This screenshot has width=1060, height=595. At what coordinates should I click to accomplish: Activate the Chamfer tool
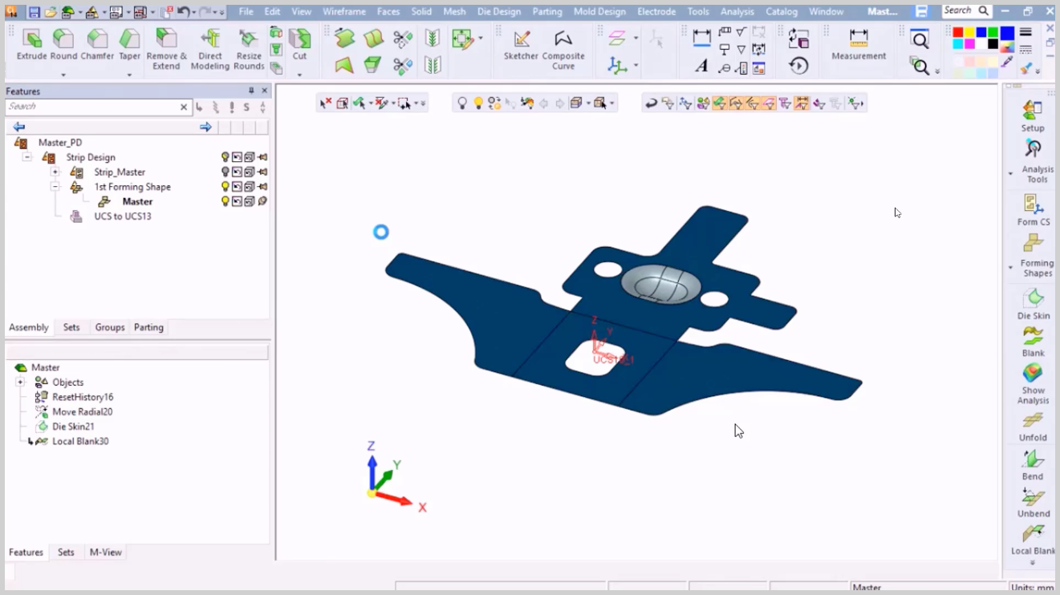pyautogui.click(x=97, y=45)
